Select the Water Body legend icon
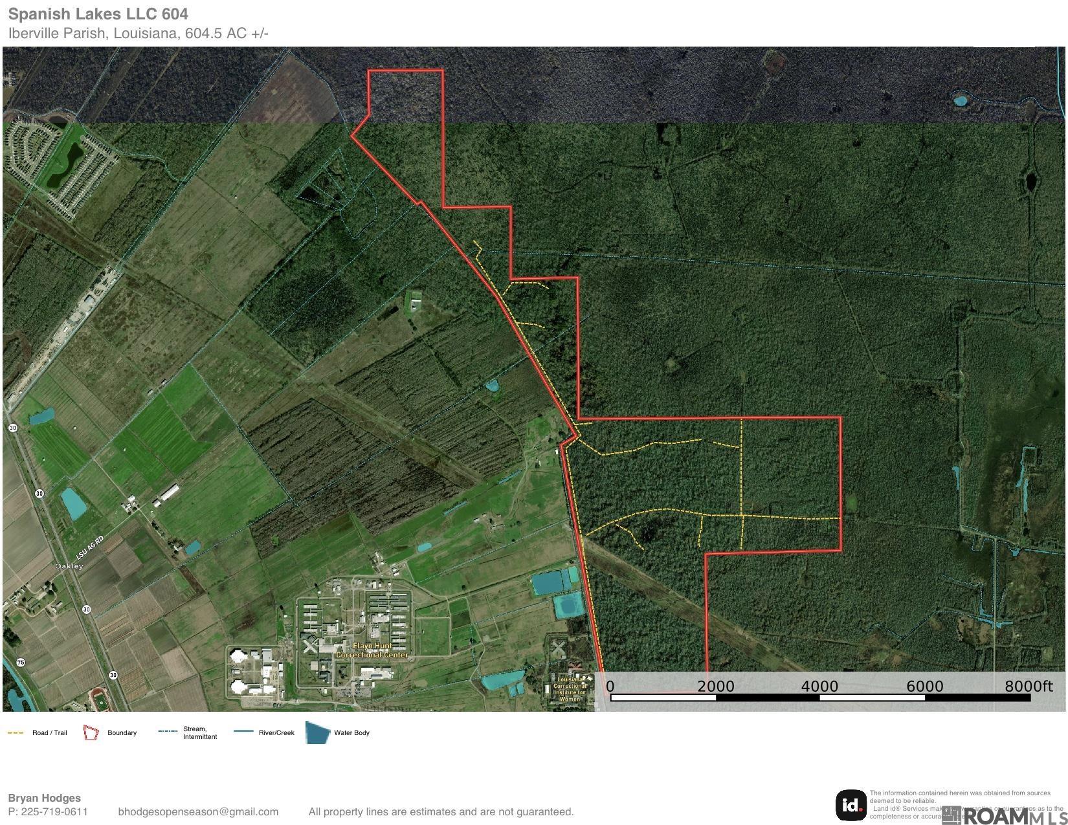This screenshot has width=1068, height=825. [x=316, y=732]
